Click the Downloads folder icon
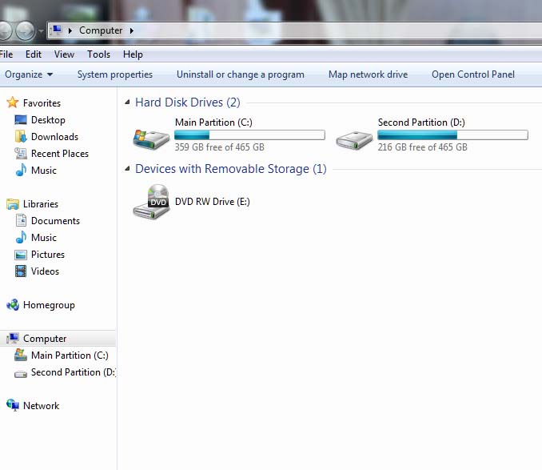 point(21,136)
